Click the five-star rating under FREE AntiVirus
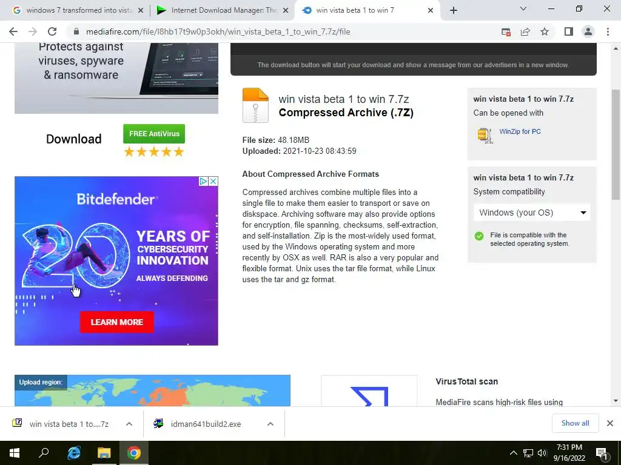 [x=154, y=152]
